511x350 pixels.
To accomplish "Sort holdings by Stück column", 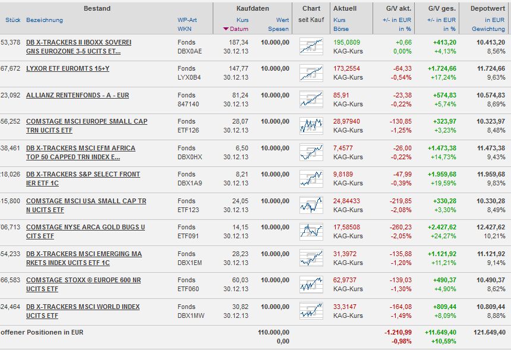I will [12, 20].
